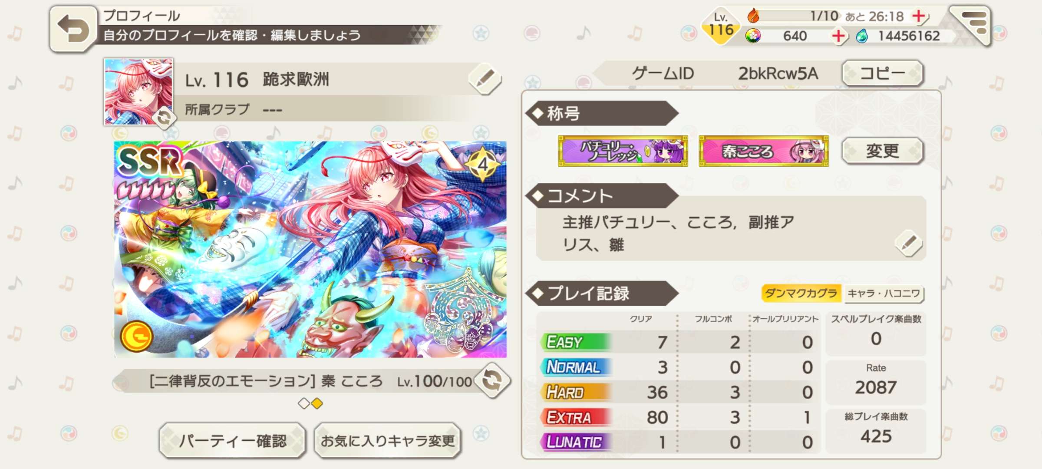Image resolution: width=1042 pixels, height=469 pixels.
Task: Copy the game ID with コピー button
Action: [x=882, y=73]
